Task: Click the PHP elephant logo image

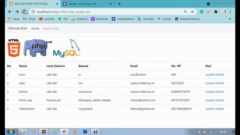Action: point(37,48)
